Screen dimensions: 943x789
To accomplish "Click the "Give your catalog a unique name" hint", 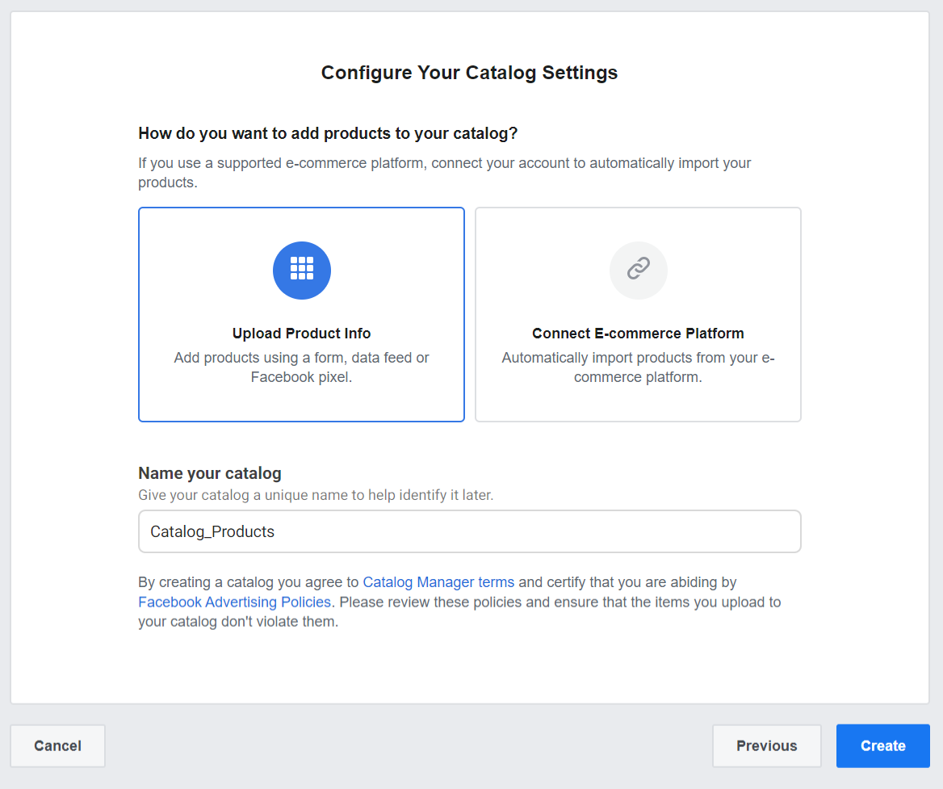I will pyautogui.click(x=315, y=495).
